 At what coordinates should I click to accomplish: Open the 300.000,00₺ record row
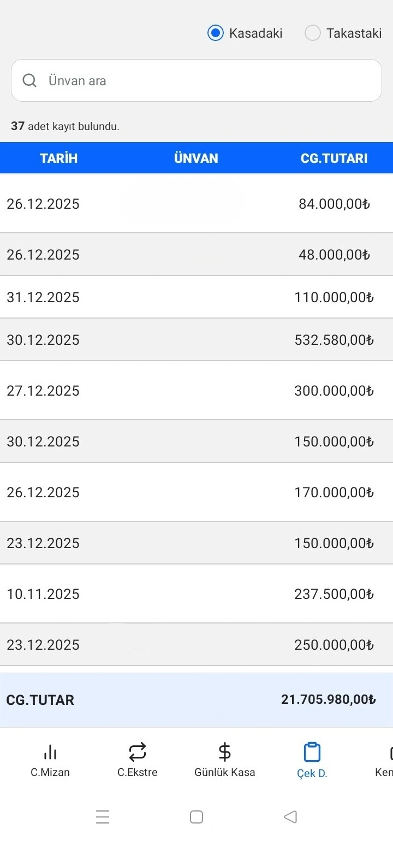[196, 391]
